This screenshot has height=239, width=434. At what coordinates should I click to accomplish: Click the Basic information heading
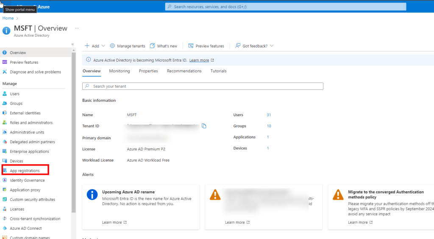point(99,100)
